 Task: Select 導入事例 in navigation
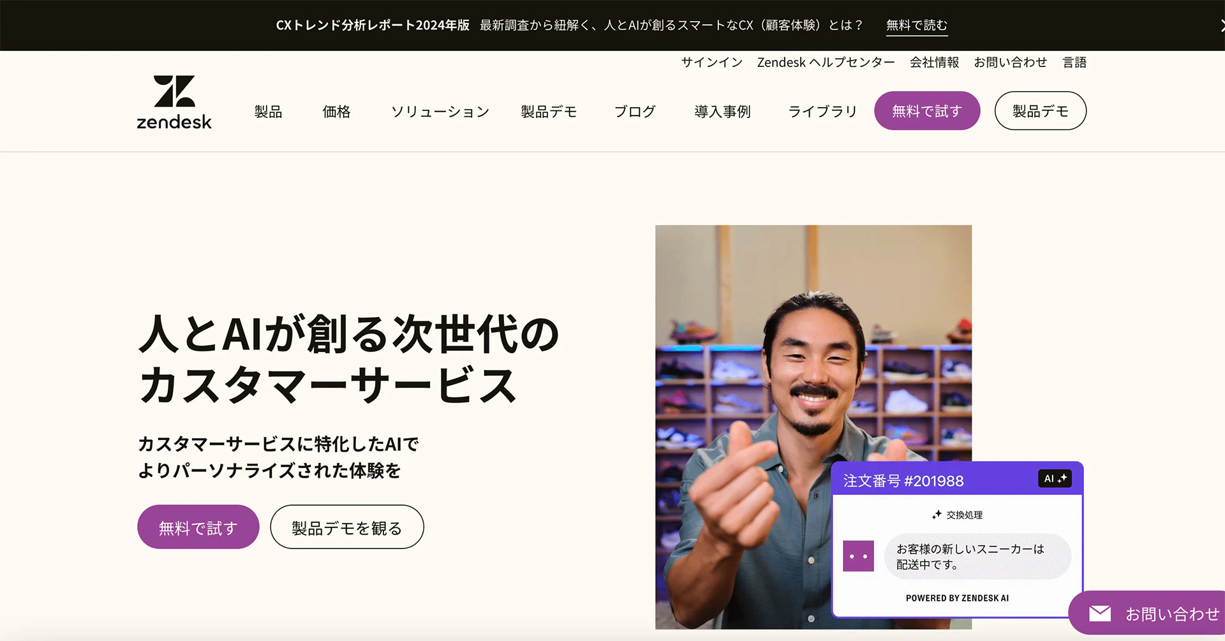(x=722, y=112)
